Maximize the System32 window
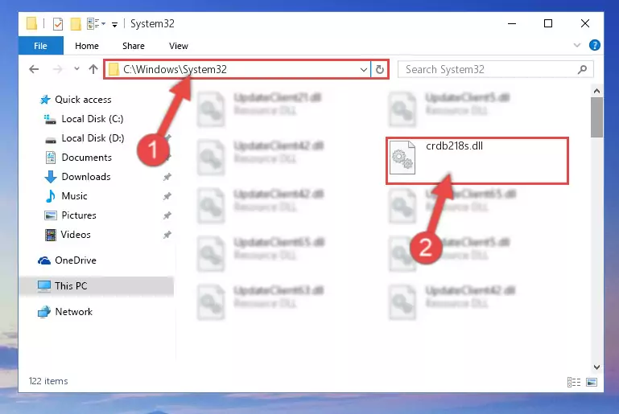 pos(548,23)
